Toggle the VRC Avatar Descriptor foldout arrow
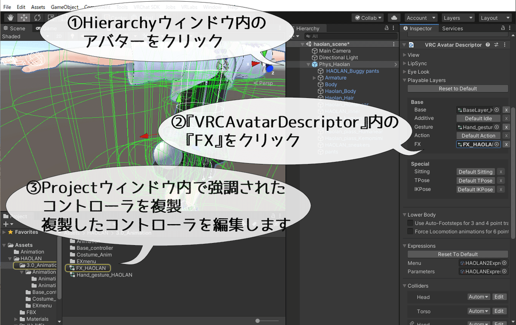Image resolution: width=516 pixels, height=325 pixels. point(404,45)
